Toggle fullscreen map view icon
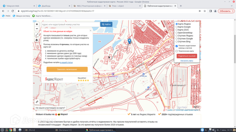The image size is (236, 132). (37, 35)
